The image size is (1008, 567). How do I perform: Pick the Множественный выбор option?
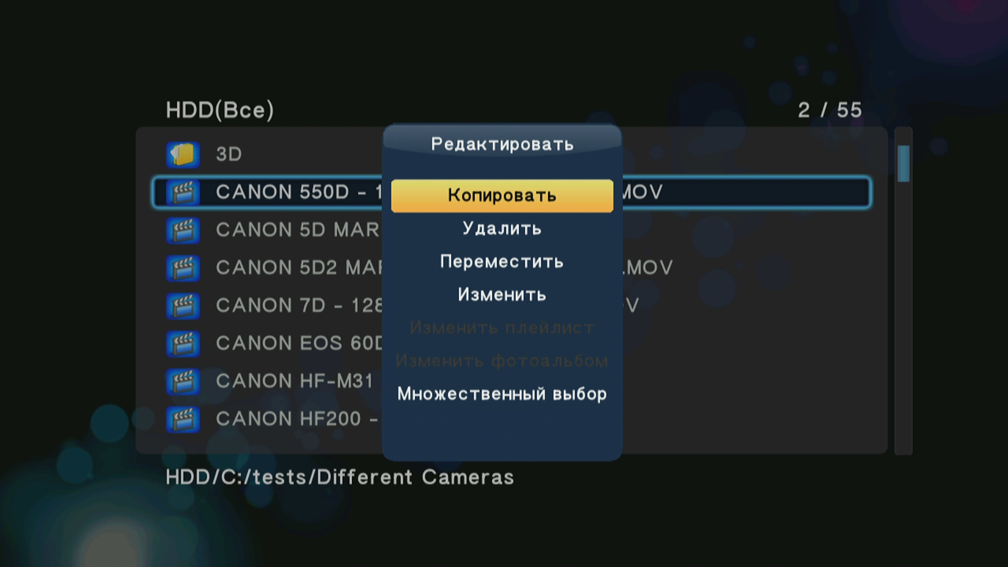tap(502, 394)
